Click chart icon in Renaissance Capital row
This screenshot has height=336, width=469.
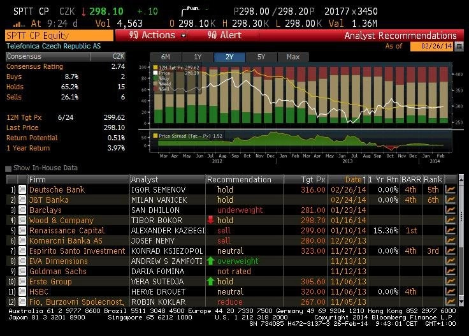[450, 230]
